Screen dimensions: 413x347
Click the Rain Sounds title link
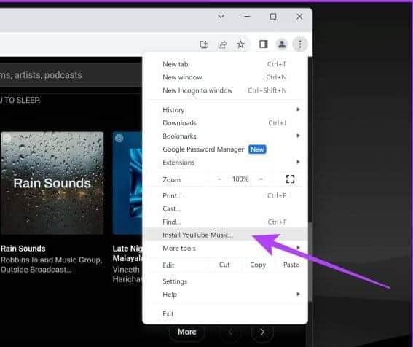coord(23,249)
